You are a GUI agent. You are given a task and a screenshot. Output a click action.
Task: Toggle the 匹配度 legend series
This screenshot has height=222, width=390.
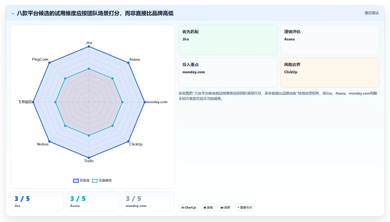(81, 181)
